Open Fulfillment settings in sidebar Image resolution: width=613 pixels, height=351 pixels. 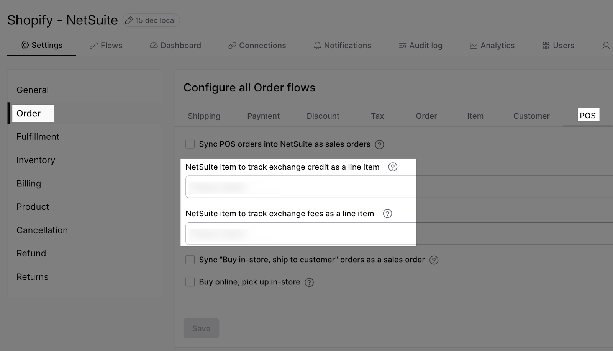pos(38,137)
